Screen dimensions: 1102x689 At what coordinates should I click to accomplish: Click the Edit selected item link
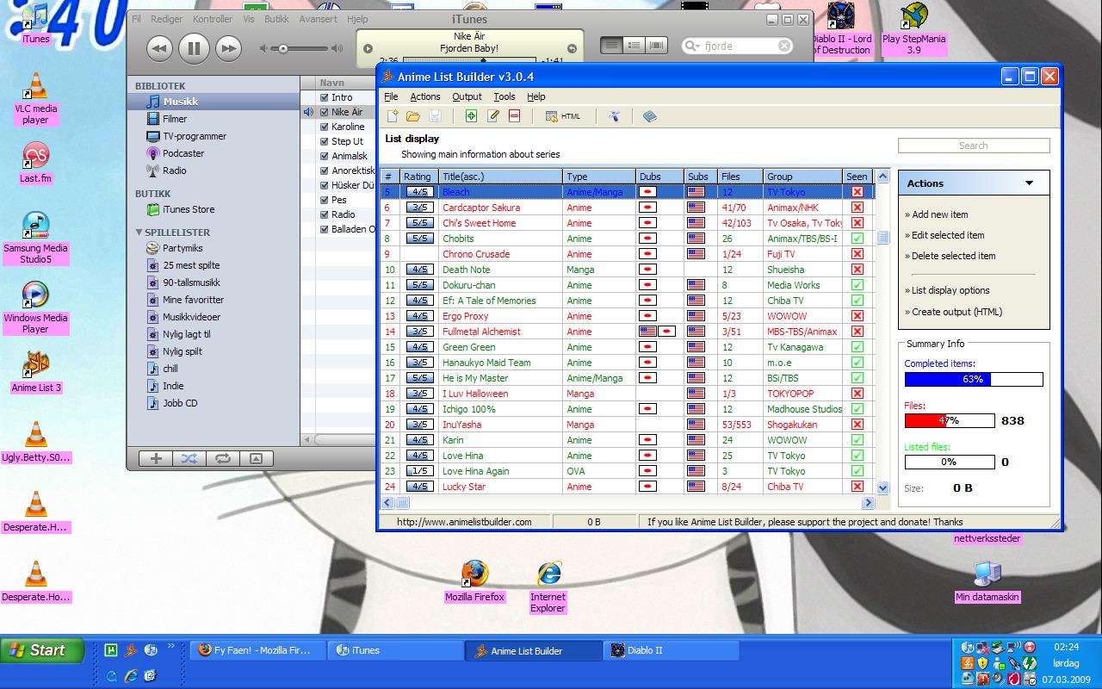[947, 235]
